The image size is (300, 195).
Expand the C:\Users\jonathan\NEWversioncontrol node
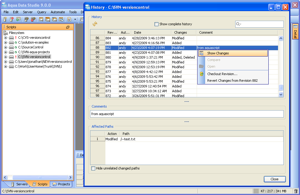[5, 62]
